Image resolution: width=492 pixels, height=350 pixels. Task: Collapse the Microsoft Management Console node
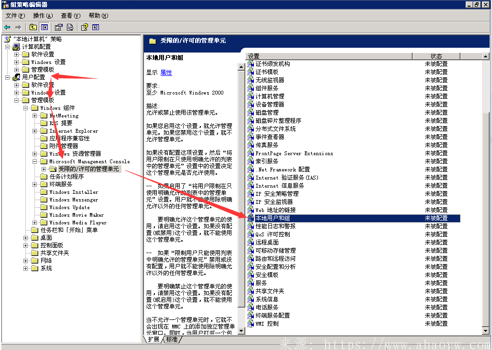click(35, 161)
